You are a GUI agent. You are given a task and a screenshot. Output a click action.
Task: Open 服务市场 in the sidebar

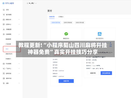tap(9, 78)
